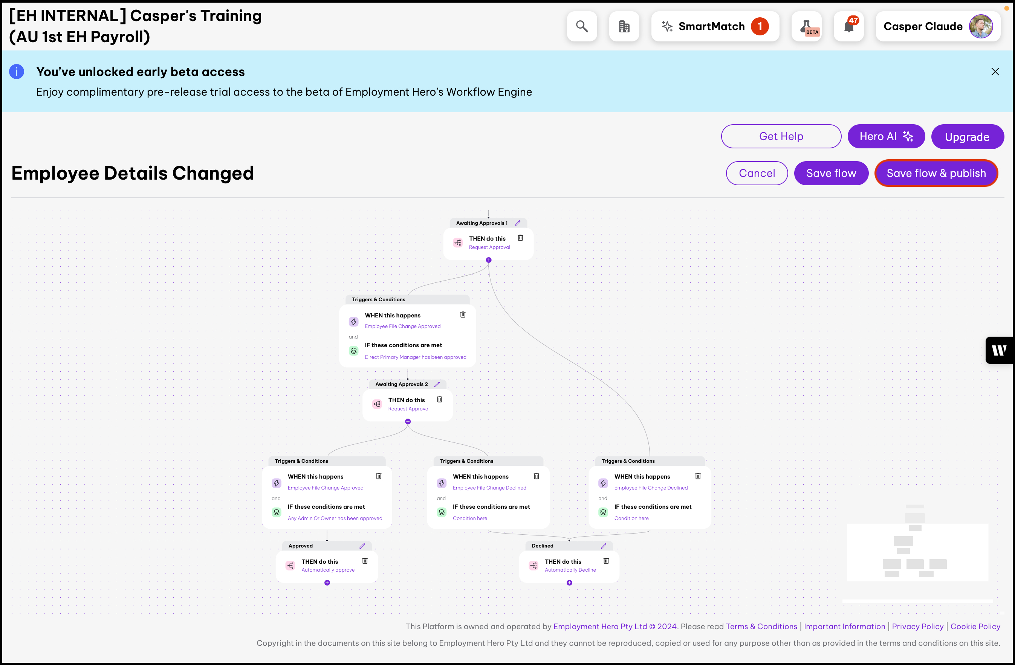Click the search magnifier icon
This screenshot has width=1015, height=665.
click(582, 26)
